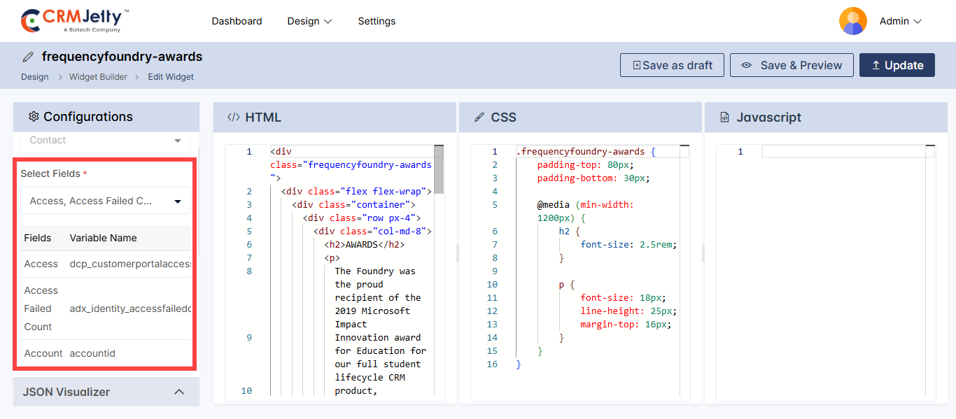Open the Contact entity dropdown
Screen dimensions: 956x419
click(x=105, y=141)
